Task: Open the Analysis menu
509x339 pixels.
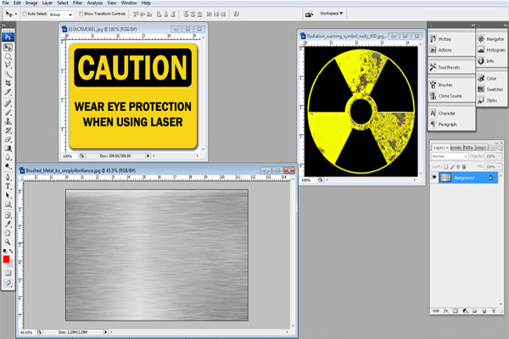Action: (x=95, y=3)
